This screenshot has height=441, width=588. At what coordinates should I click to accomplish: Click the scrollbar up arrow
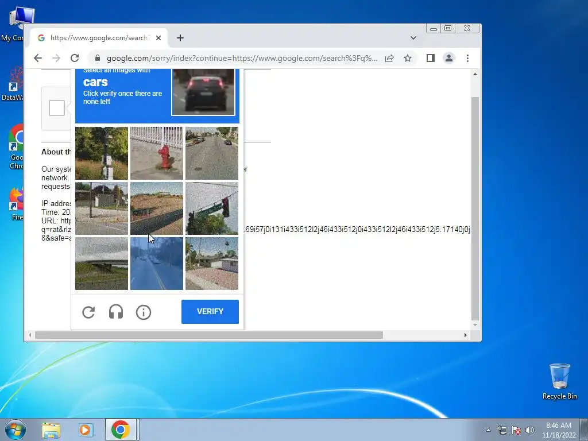tap(475, 74)
